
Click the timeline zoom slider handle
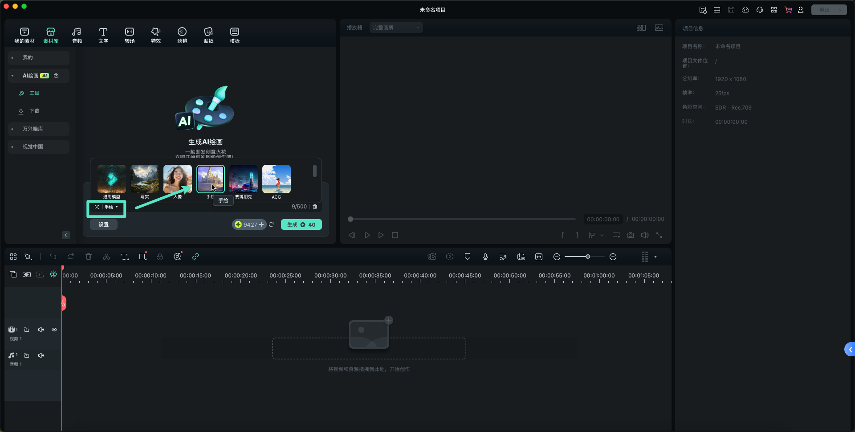coord(588,257)
